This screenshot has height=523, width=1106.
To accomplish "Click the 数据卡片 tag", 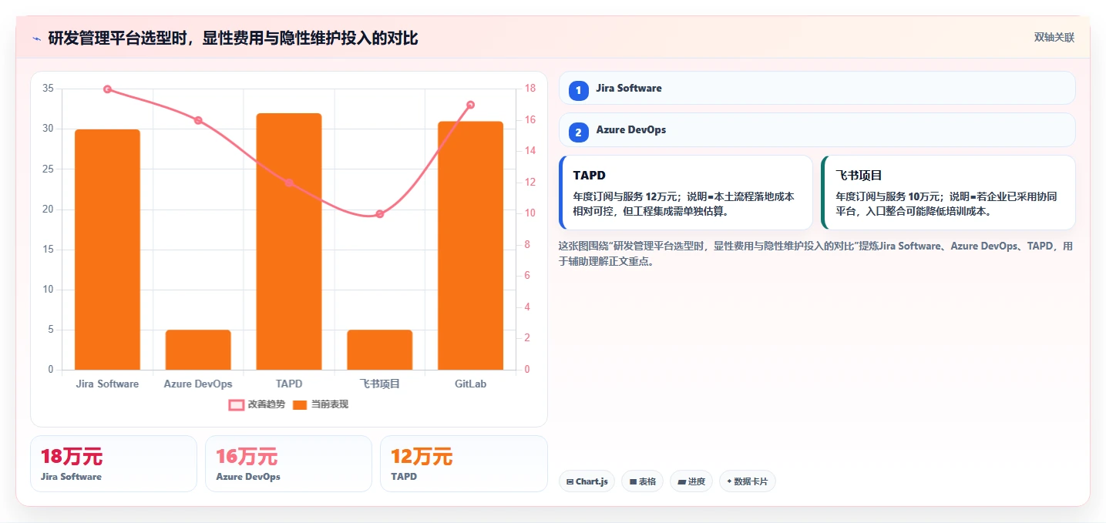I will 748,481.
